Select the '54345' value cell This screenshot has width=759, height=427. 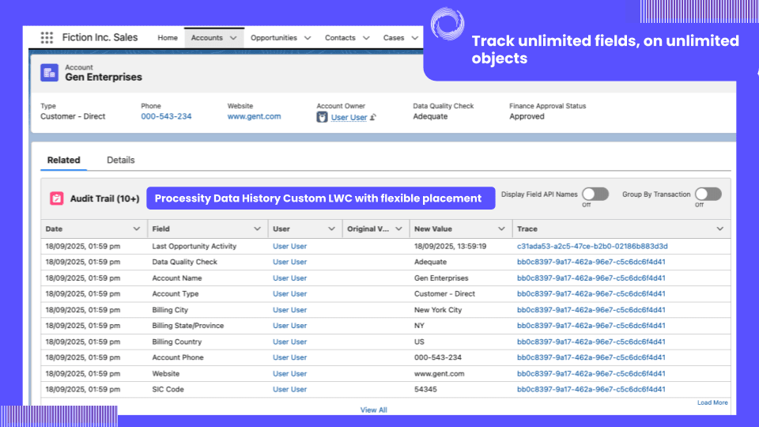(x=425, y=389)
